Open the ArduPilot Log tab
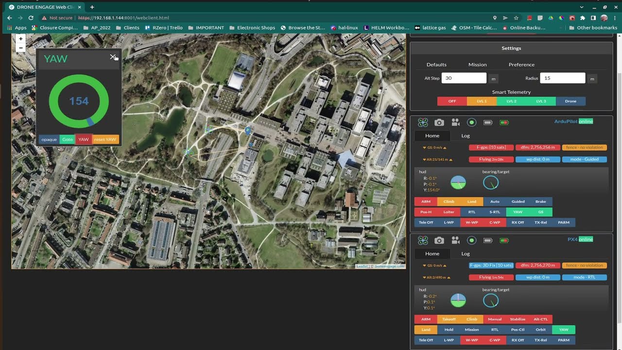The image size is (622, 350). coord(466,136)
